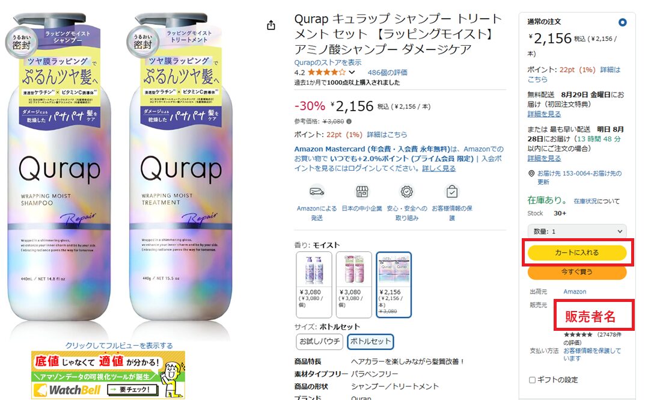Select the 通常の注文 radio button
Image resolution: width=645 pixels, height=400 pixels.
(x=622, y=22)
